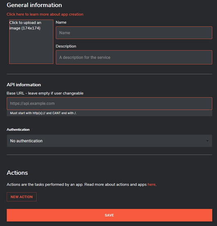The width and height of the screenshot is (217, 226).
Task: Expand the Authentication dropdown arrow
Action: pos(207,141)
